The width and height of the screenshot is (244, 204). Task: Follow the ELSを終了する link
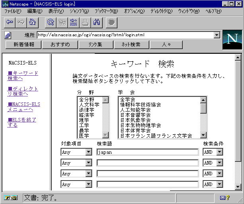[22, 122]
